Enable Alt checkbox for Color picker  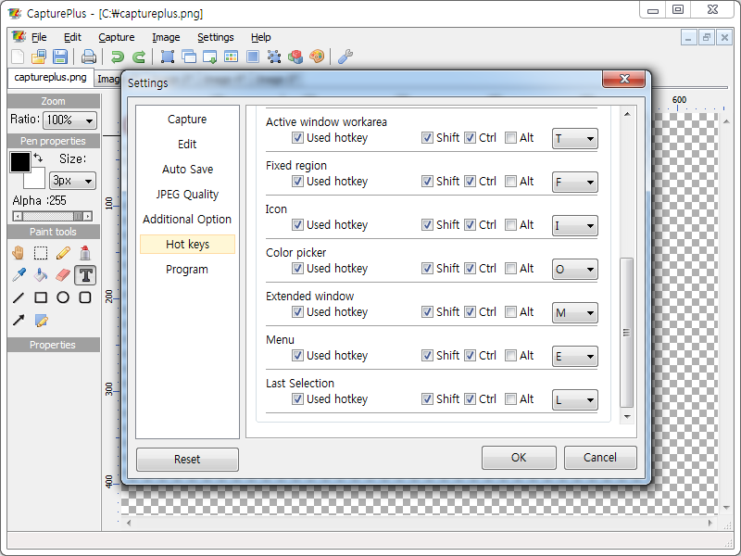coord(510,268)
